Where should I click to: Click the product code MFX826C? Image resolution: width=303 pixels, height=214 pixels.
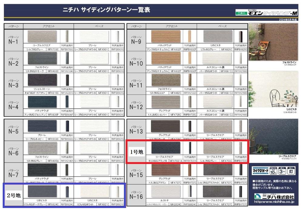pos(226,50)
